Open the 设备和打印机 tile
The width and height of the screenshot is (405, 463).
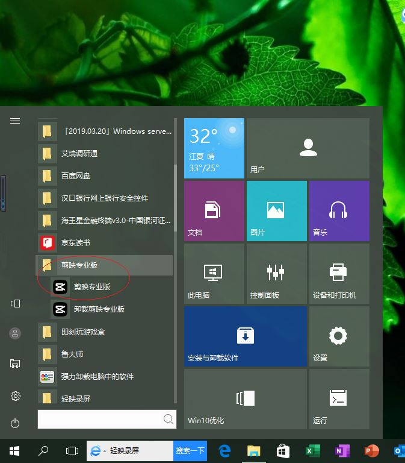(x=339, y=274)
